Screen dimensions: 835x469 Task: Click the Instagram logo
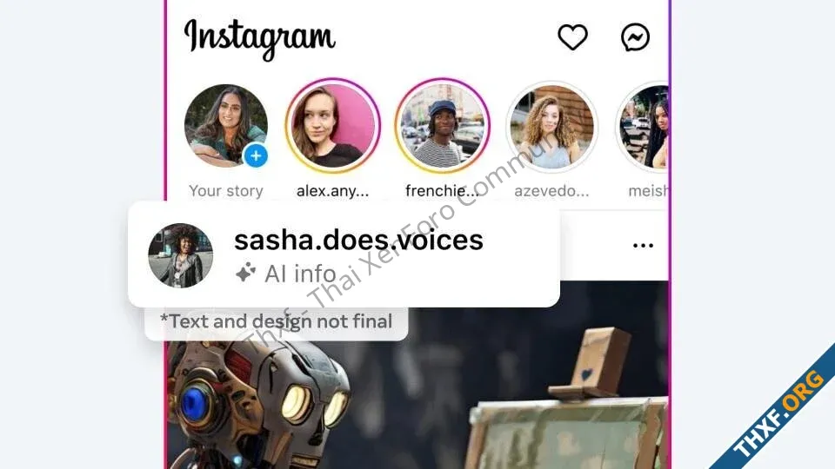point(259,38)
